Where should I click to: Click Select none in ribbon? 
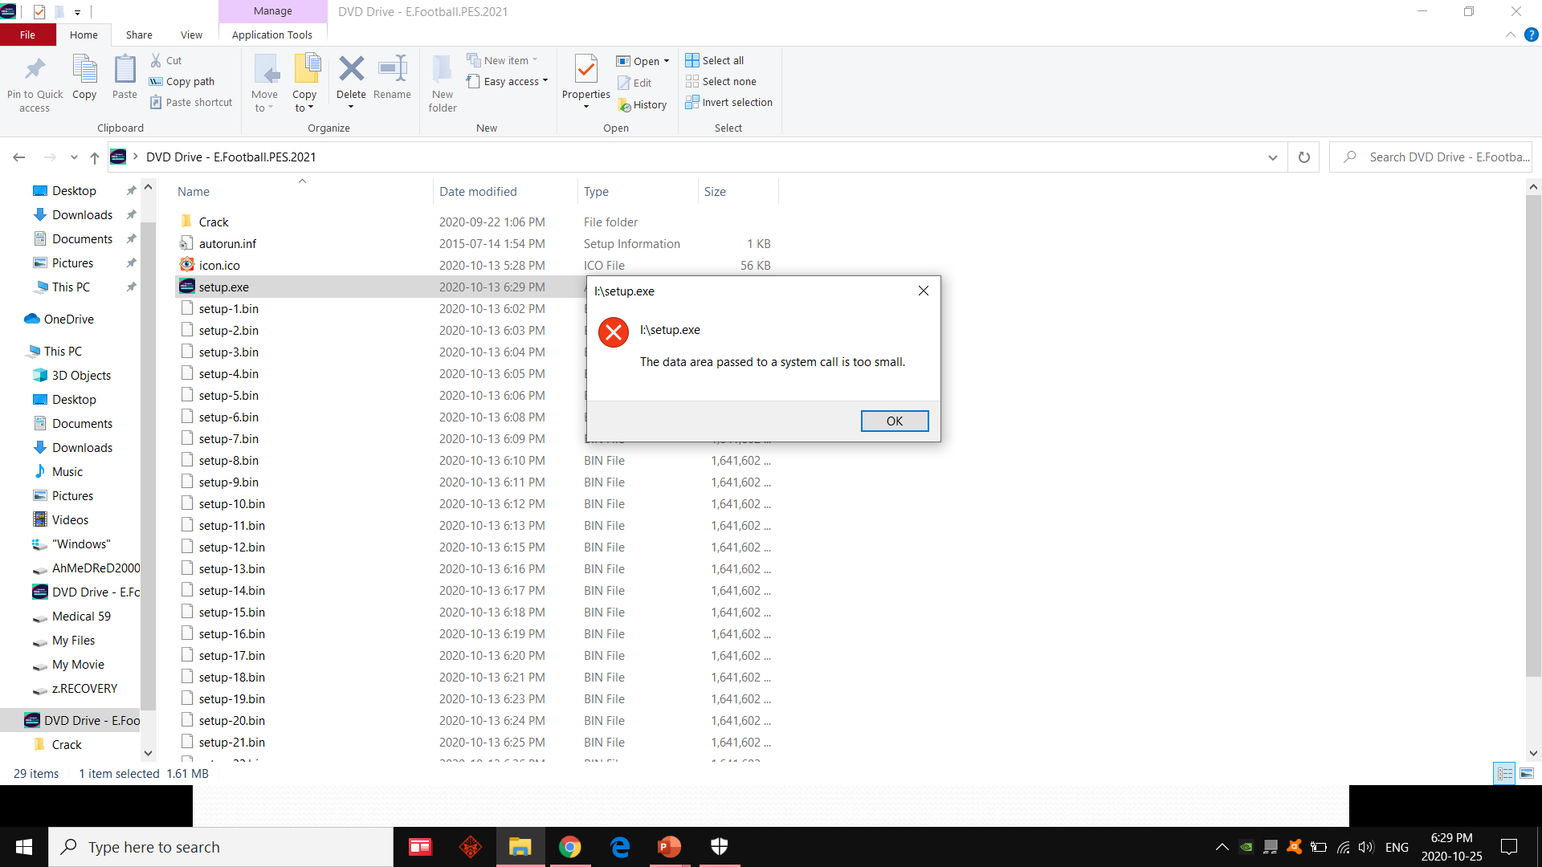coord(720,81)
